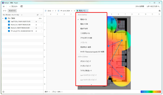Uncheck the TP-Link_6174 network checkbox
The image size is (163, 95).
pyautogui.click(x=9, y=31)
